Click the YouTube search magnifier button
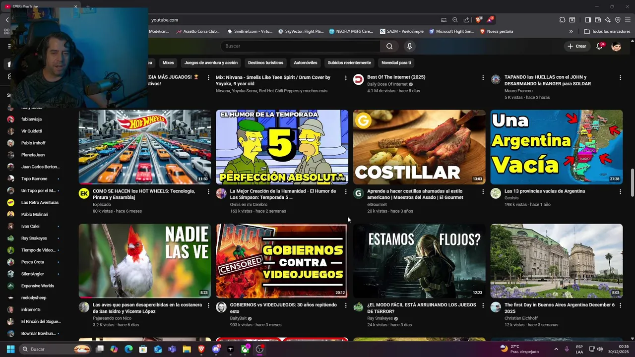Screen dimensions: 635x357 389,46
